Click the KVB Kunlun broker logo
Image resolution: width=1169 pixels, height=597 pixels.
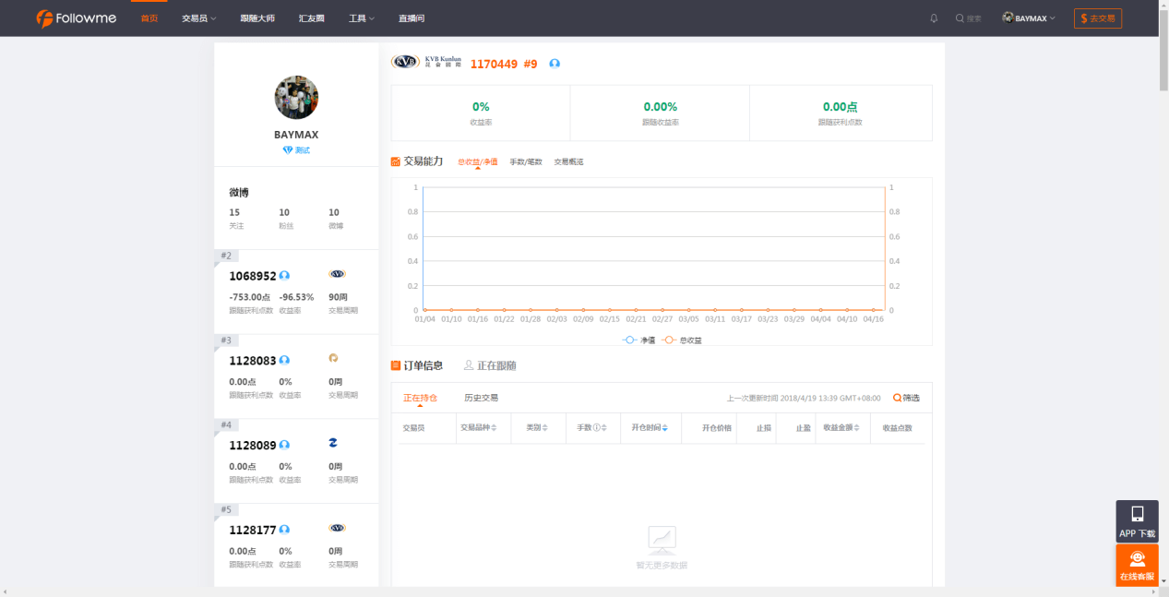[x=427, y=62]
